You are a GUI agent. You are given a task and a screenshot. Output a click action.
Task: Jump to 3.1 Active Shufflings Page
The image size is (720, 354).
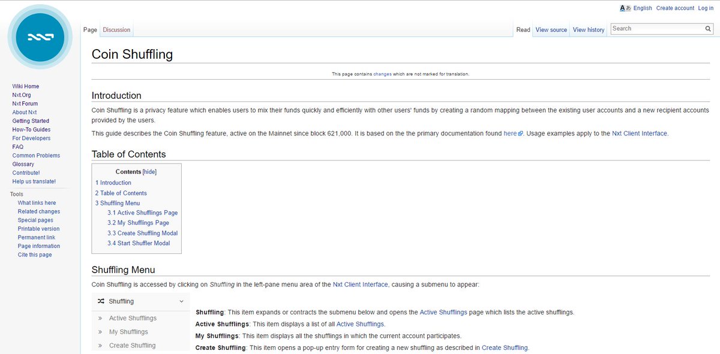pyautogui.click(x=143, y=213)
